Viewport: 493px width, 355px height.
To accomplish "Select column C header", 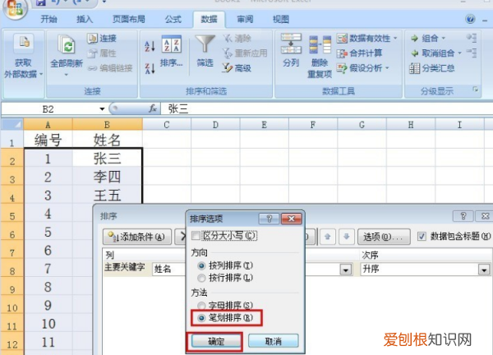I will click(167, 125).
